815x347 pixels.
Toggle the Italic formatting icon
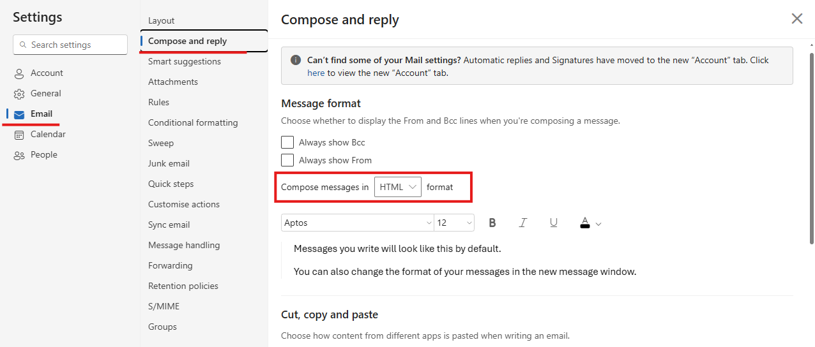(523, 223)
